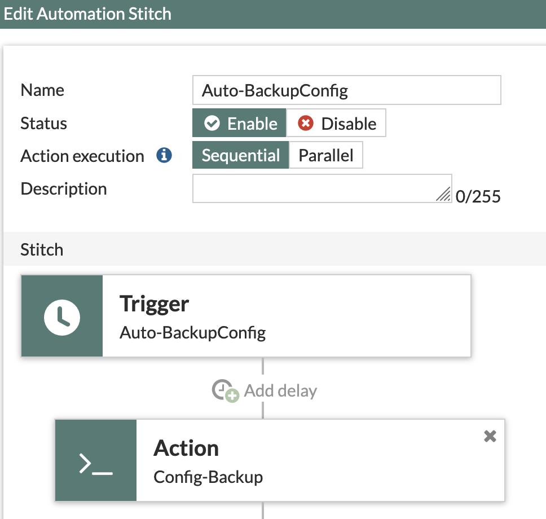The image size is (546, 519).
Task: Click the Name field Auto-BackupConfig
Action: [x=346, y=90]
